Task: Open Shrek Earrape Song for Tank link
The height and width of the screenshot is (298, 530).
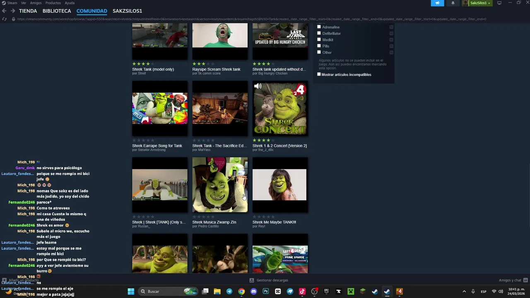Action: [157, 146]
